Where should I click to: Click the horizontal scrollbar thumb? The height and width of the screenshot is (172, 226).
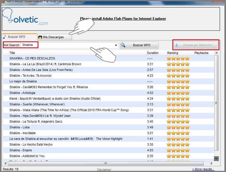tap(106, 163)
